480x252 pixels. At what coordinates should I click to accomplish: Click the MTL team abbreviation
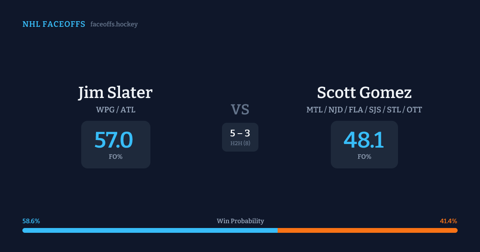(x=314, y=110)
